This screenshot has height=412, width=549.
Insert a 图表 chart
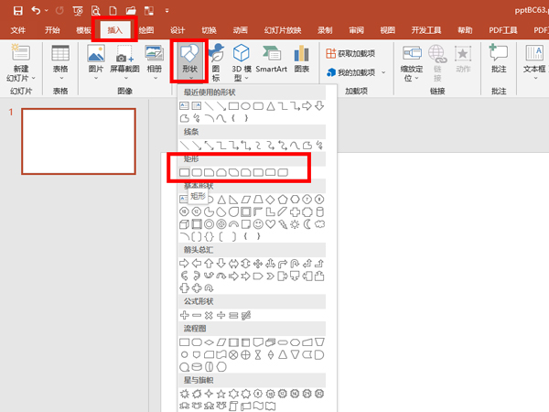302,59
